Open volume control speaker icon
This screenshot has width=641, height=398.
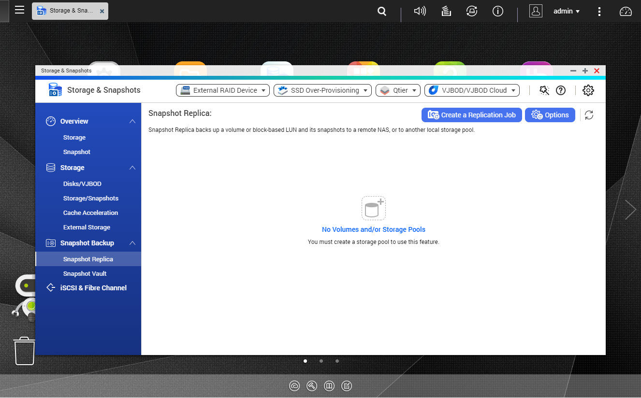click(420, 11)
